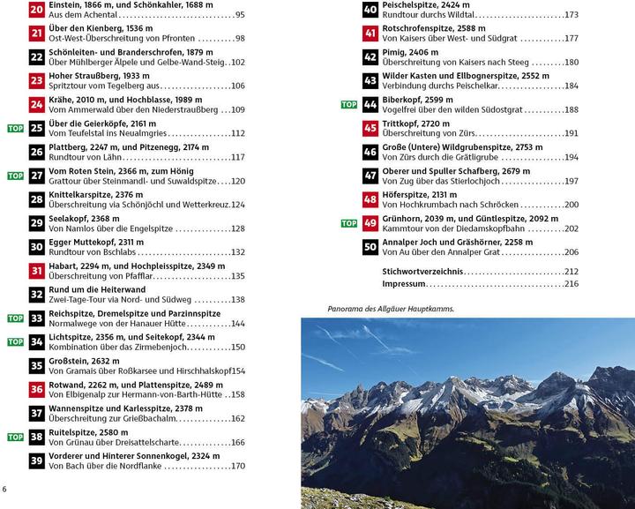Click the black number 39 tour badge

[x=36, y=460]
